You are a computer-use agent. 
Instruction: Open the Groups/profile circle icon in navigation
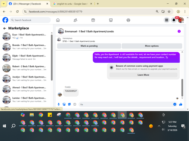click(128, 20)
